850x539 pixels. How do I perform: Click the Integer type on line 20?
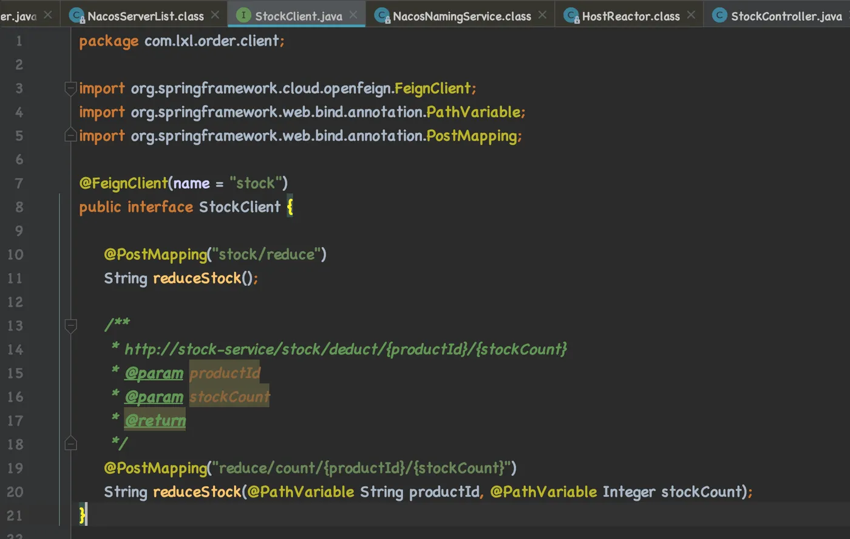pyautogui.click(x=628, y=492)
